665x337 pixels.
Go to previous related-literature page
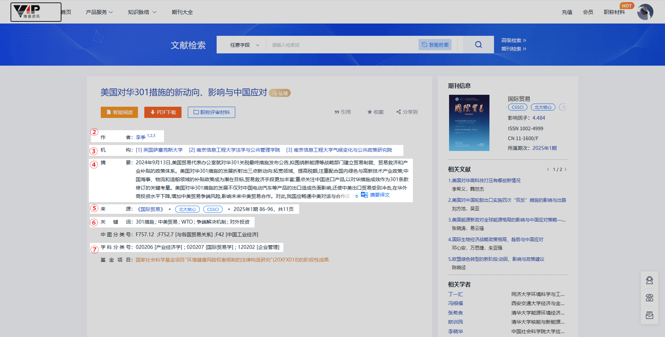click(x=548, y=170)
